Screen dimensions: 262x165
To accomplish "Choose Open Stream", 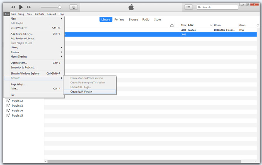I will pos(34,63).
